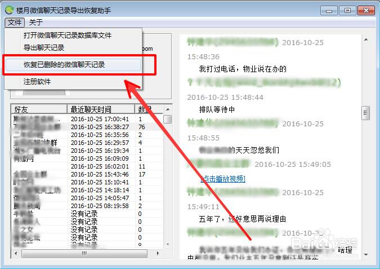Click chat message 五年了，还好意思再说理由
Image resolution: width=380 pixels, height=269 pixels.
[243, 219]
